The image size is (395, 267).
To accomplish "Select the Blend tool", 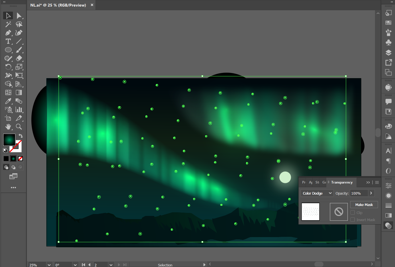I will point(19,101).
